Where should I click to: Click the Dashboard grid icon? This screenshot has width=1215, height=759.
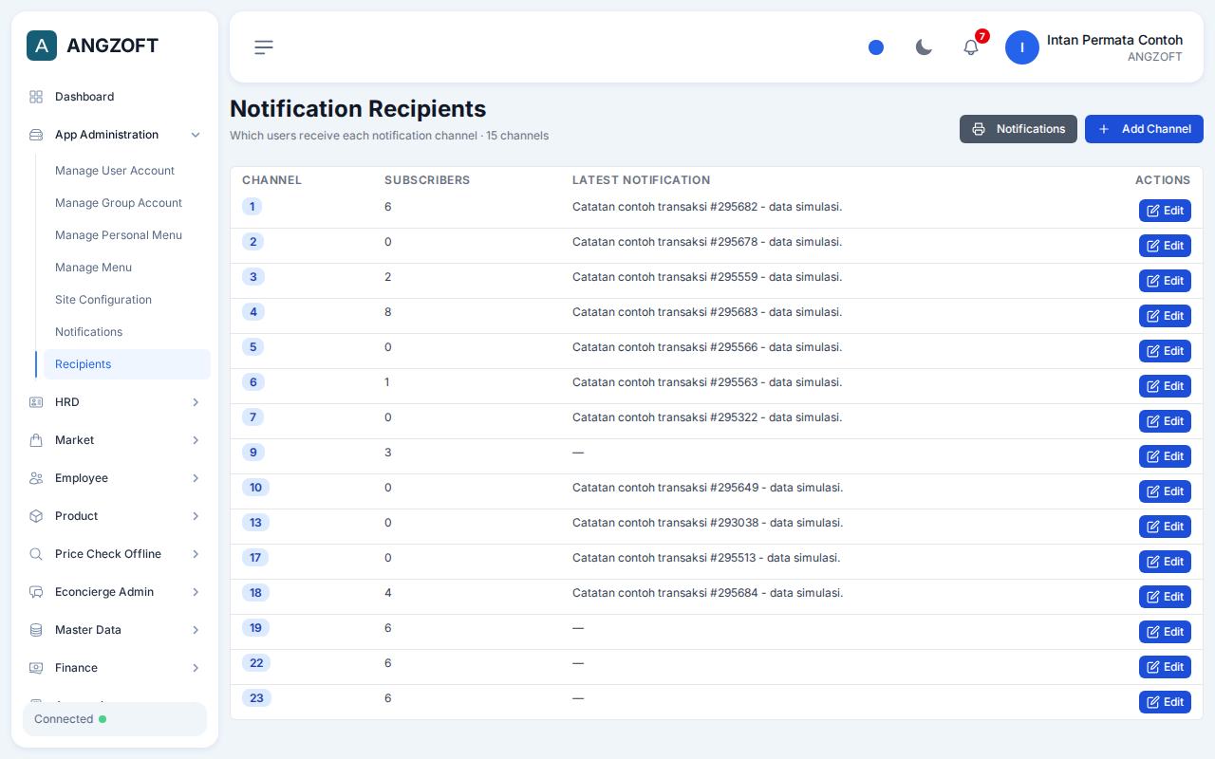(x=36, y=97)
